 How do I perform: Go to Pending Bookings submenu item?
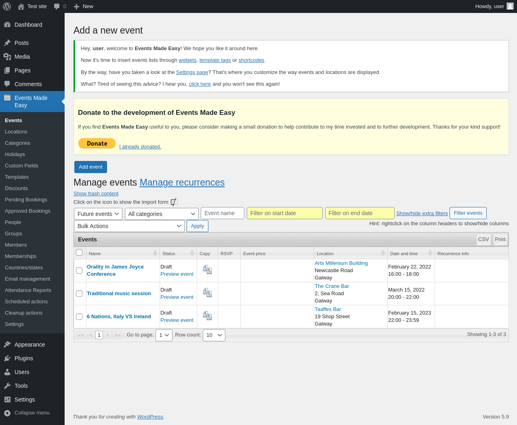coord(26,200)
